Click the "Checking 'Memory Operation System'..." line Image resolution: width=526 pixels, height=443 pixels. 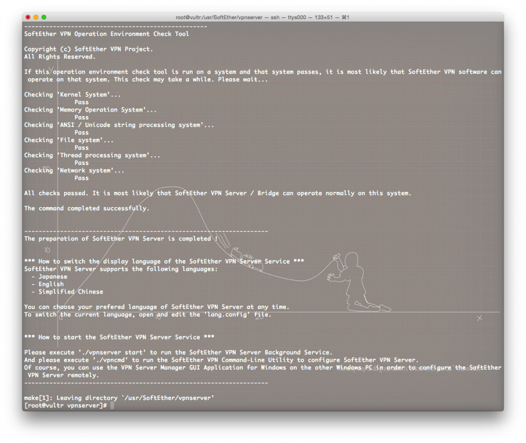[x=90, y=110]
